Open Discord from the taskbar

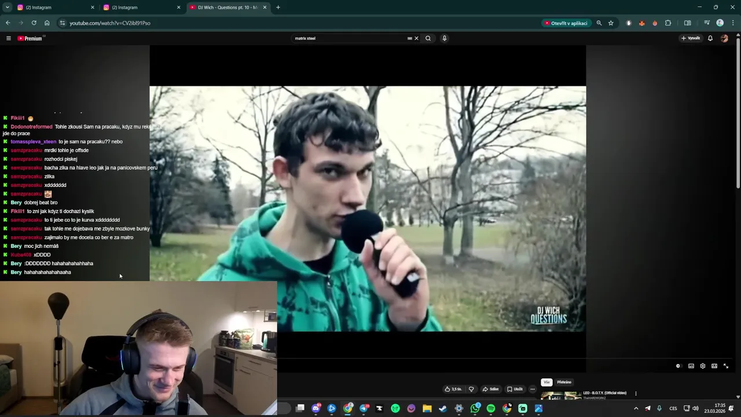316,408
